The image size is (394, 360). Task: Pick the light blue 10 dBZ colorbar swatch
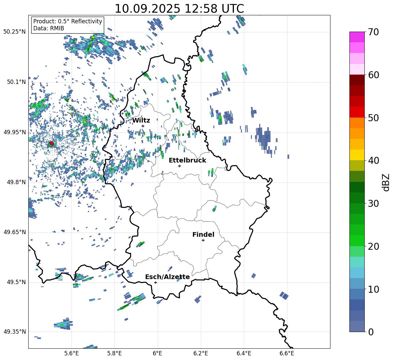pyautogui.click(x=357, y=283)
